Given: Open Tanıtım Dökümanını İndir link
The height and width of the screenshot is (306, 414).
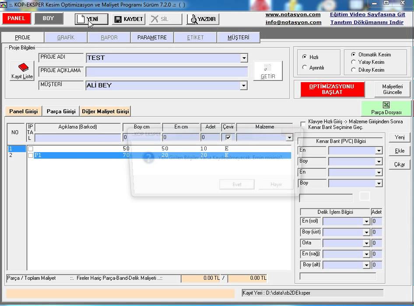Looking at the screenshot, I should [367, 22].
